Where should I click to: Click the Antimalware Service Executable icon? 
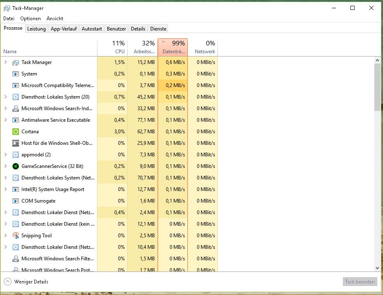[x=16, y=120]
